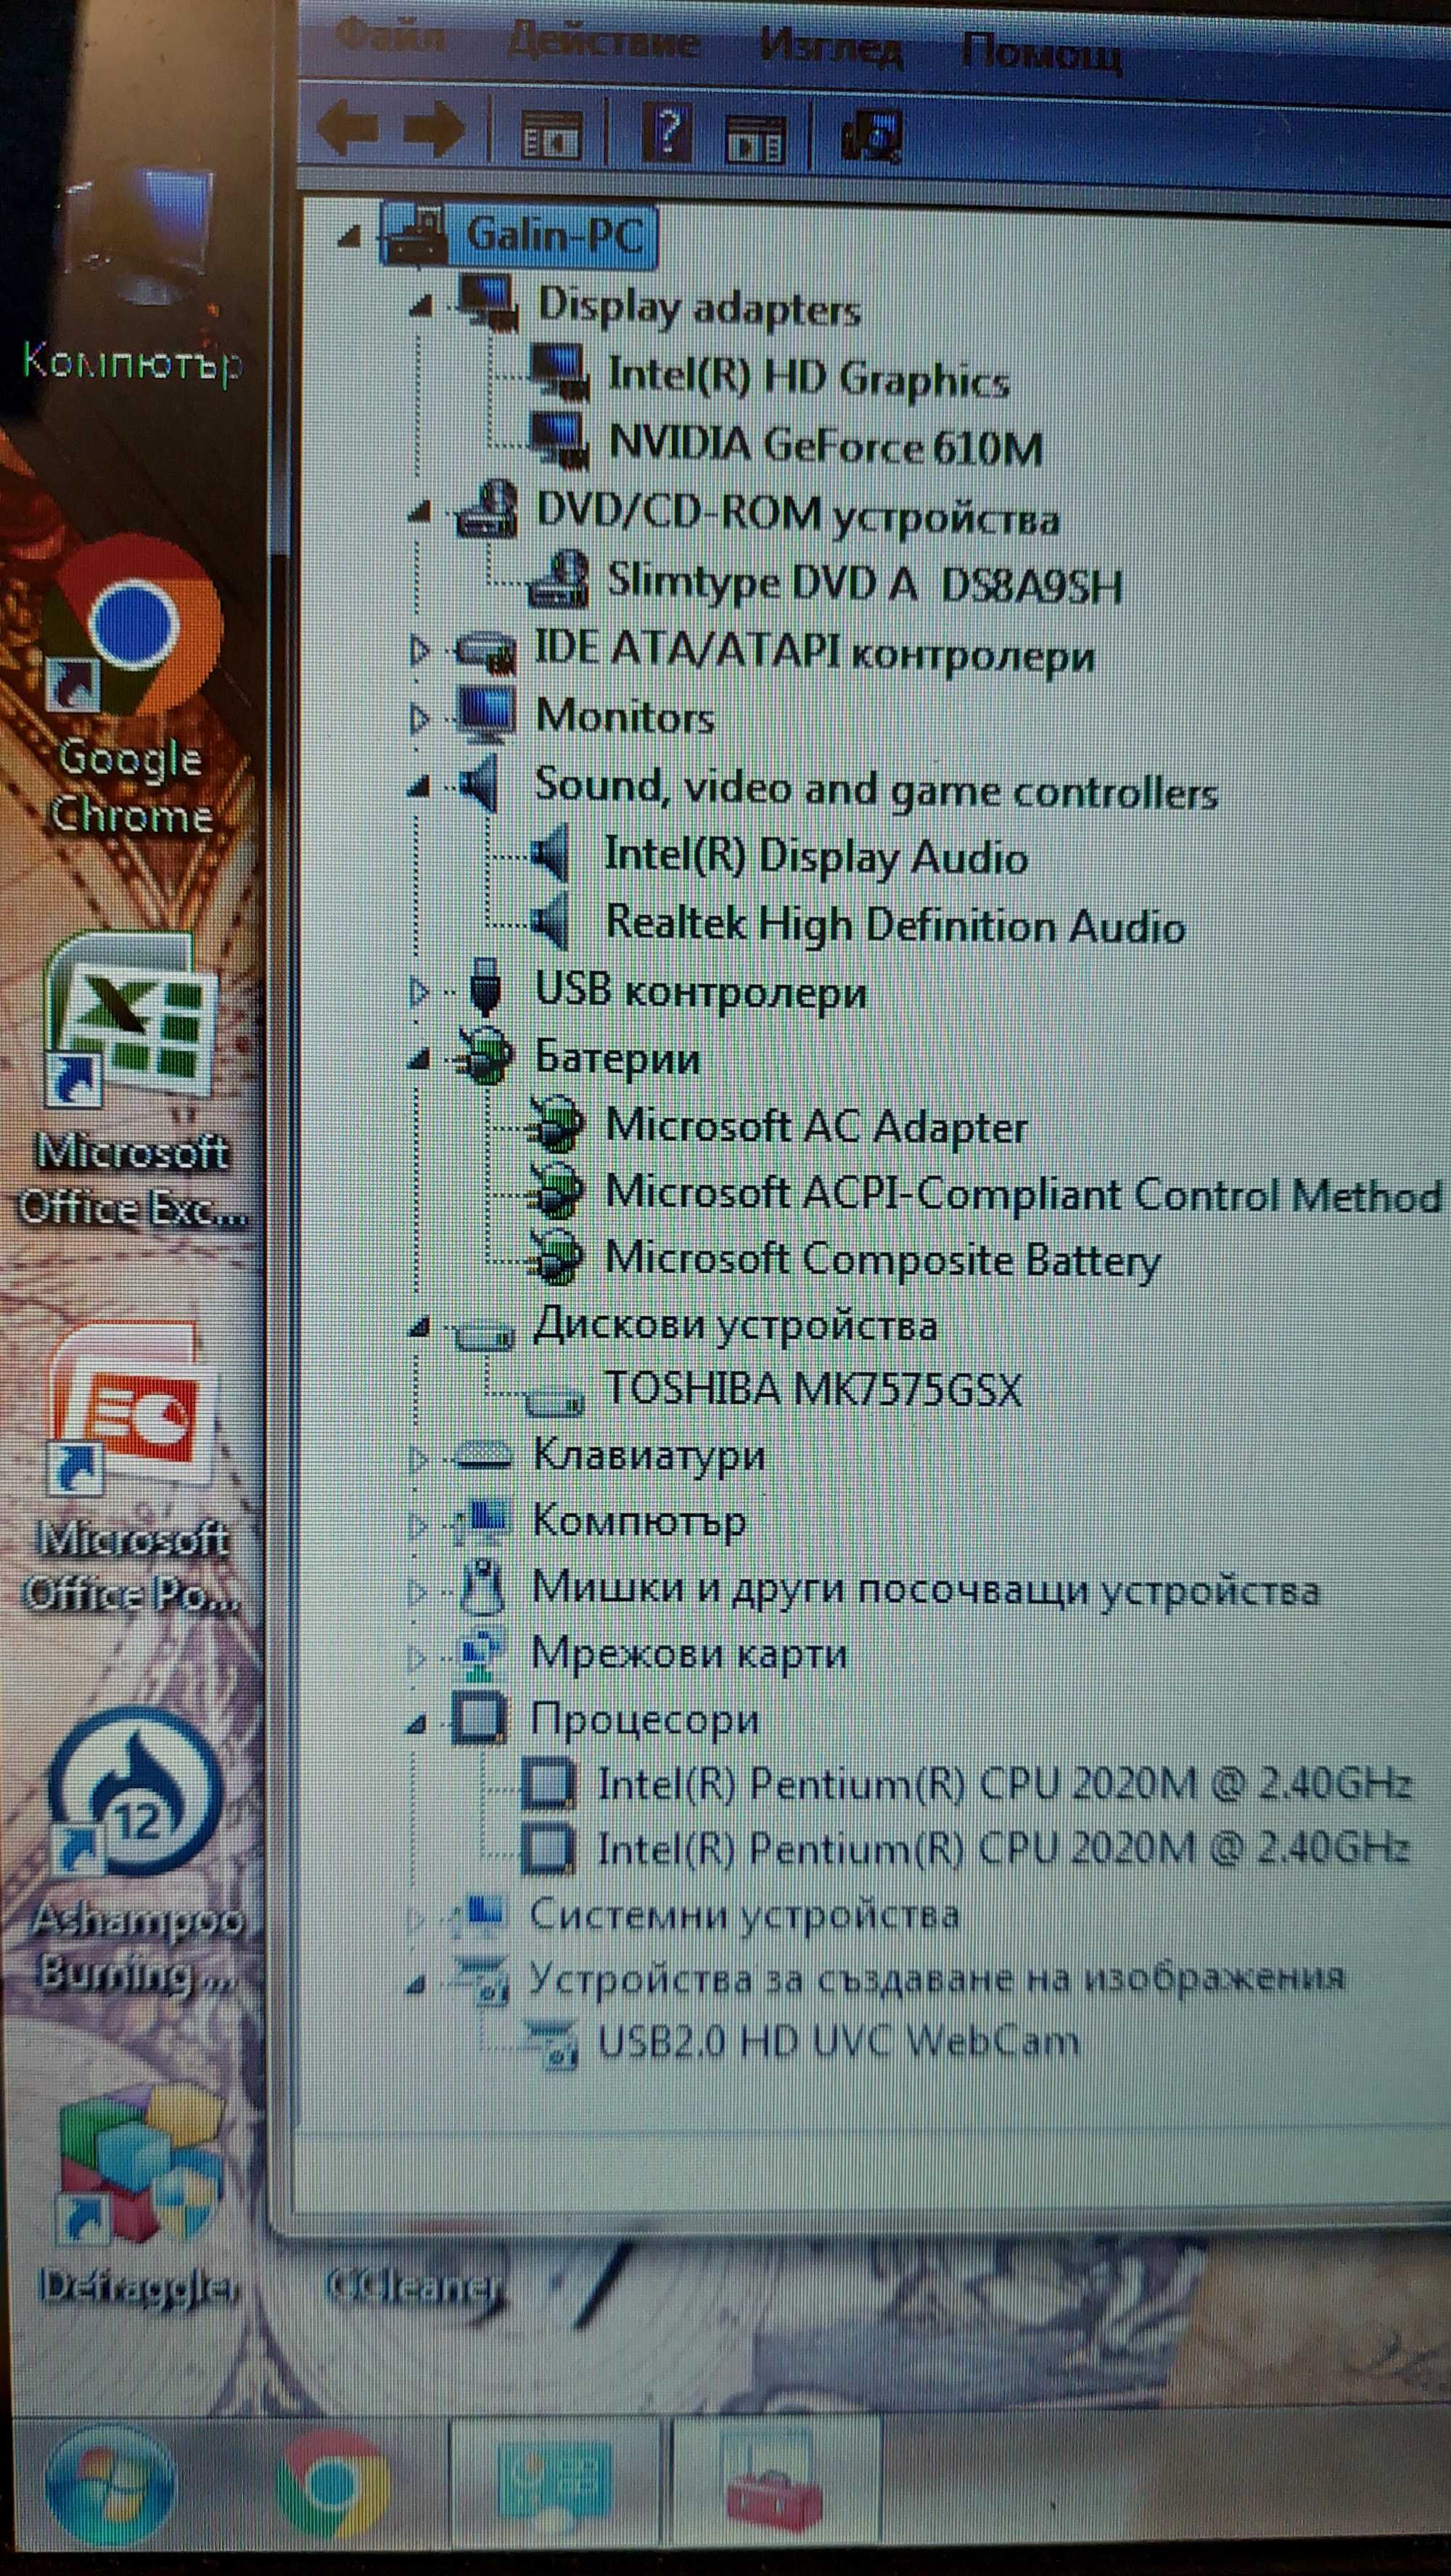
Task: Expand the Компютър category arrow
Action: [x=418, y=1525]
